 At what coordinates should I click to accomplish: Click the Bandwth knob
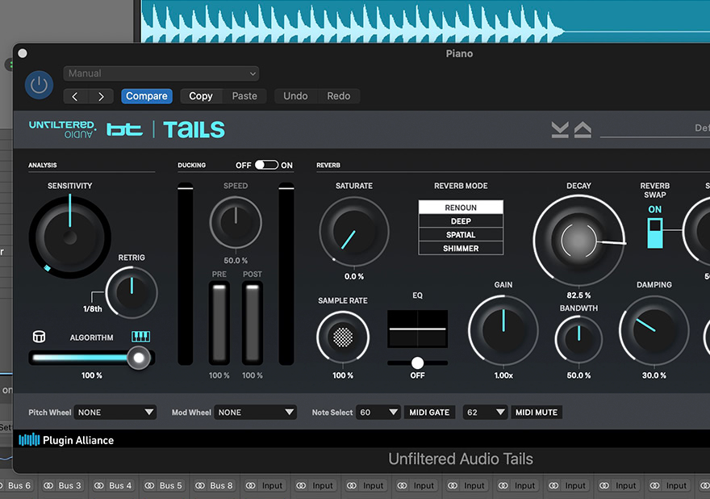click(x=578, y=339)
